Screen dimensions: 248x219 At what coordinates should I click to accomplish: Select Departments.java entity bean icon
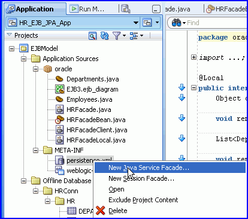59,79
